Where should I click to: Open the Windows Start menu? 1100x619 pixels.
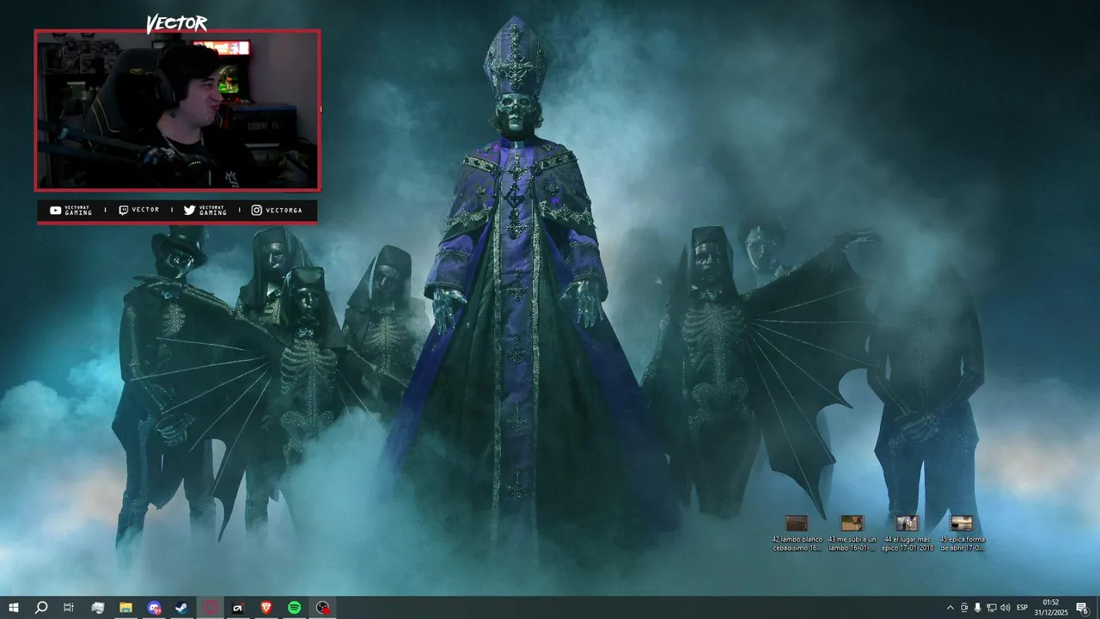(x=14, y=608)
